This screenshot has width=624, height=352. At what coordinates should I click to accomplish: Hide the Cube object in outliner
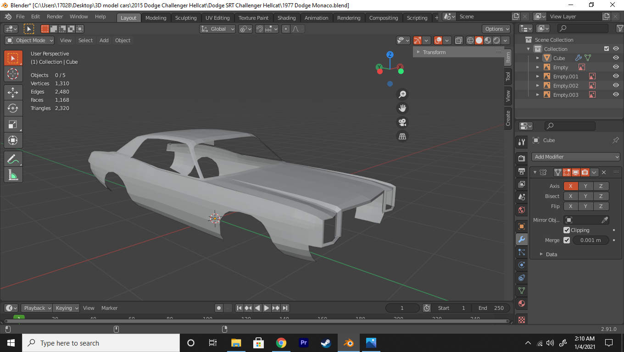(616, 58)
